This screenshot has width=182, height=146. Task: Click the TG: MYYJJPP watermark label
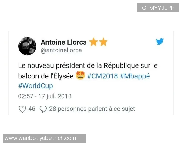158,8
